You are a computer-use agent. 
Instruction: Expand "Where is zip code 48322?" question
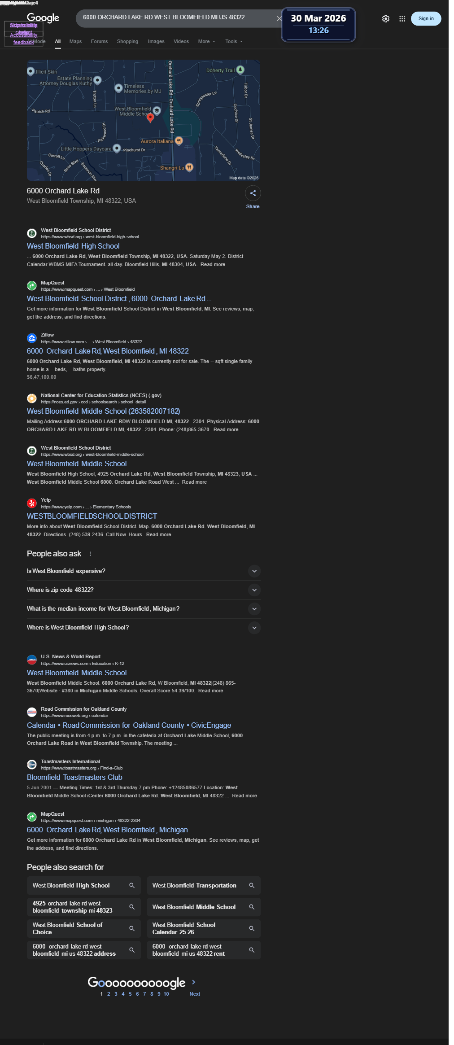click(144, 590)
